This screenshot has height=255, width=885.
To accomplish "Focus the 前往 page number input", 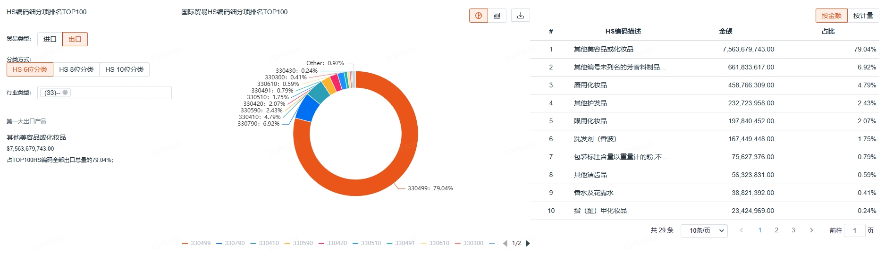I will pos(854,230).
